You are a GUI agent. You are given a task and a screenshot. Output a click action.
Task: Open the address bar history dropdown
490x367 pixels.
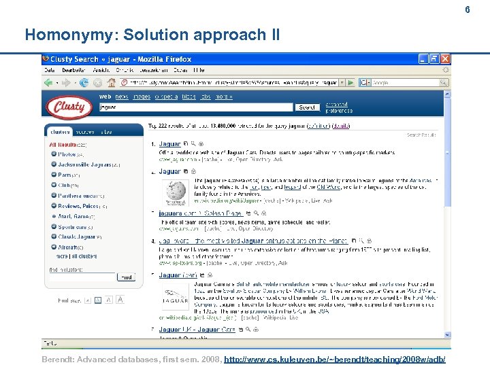342,83
